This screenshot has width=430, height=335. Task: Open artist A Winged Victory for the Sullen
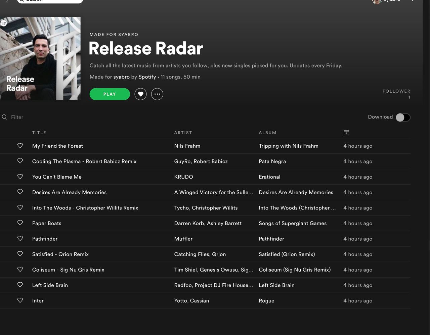pyautogui.click(x=214, y=192)
